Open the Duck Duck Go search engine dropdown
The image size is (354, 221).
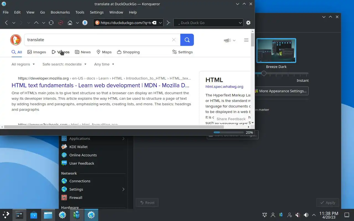[x=240, y=23]
